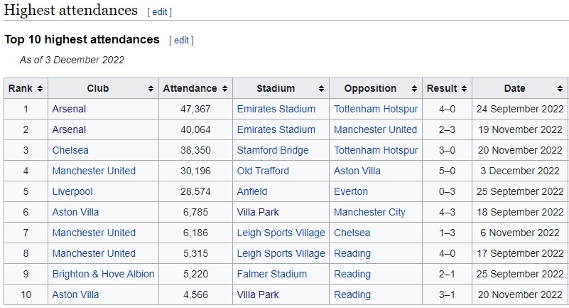Open Manchester City opposition link
Image resolution: width=569 pixels, height=308 pixels.
pos(370,212)
